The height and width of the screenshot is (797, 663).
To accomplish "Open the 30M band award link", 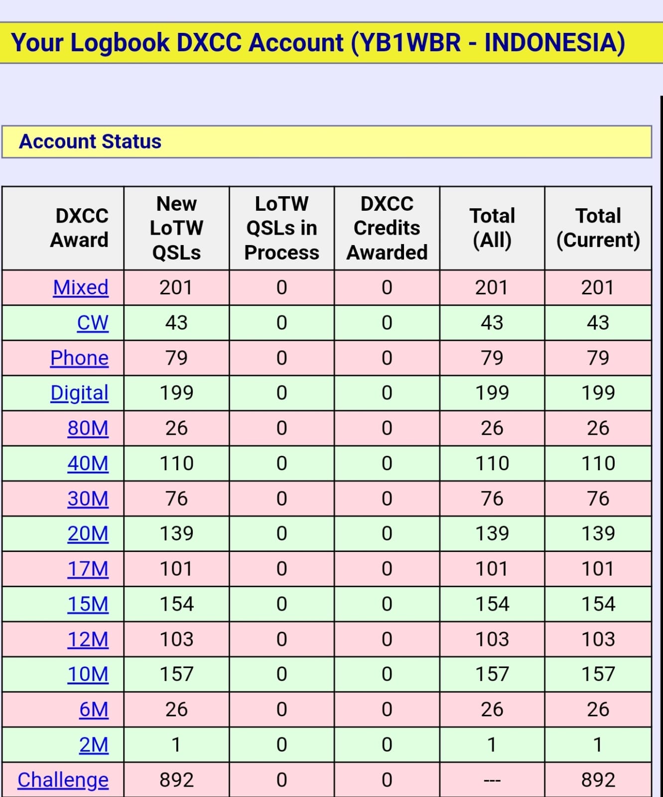I will [88, 499].
